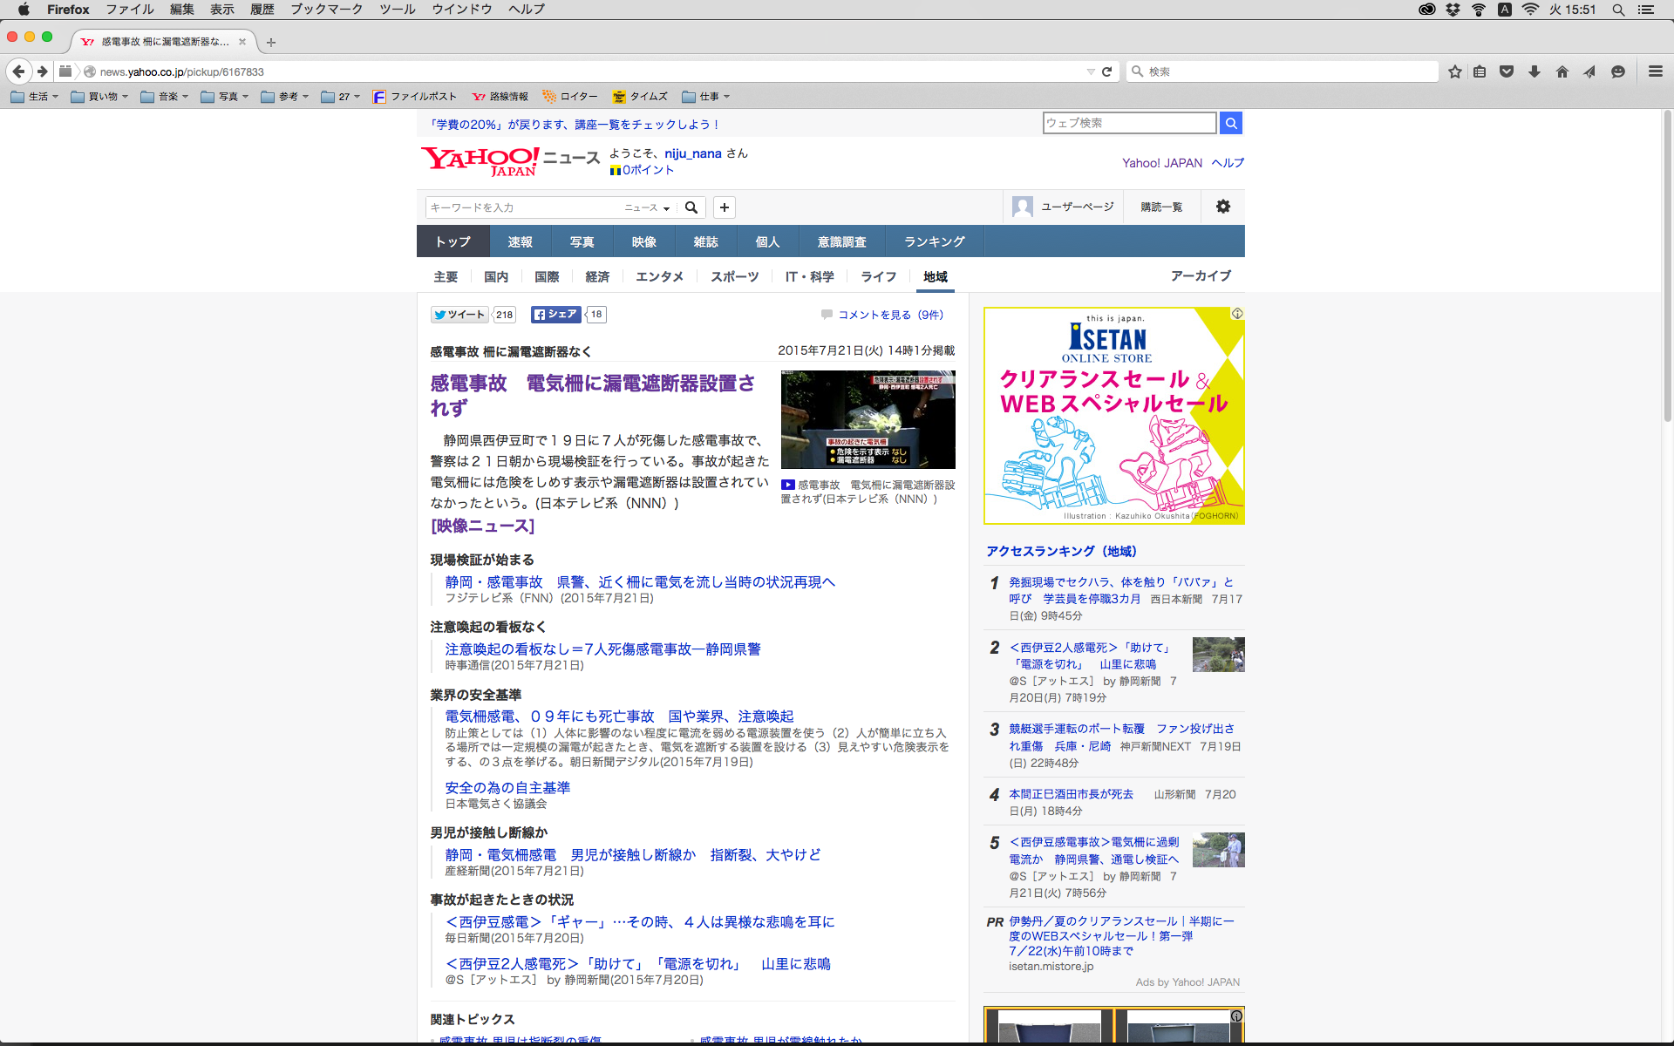Switch to the ランキング tab
This screenshot has width=1674, height=1046.
tap(934, 241)
